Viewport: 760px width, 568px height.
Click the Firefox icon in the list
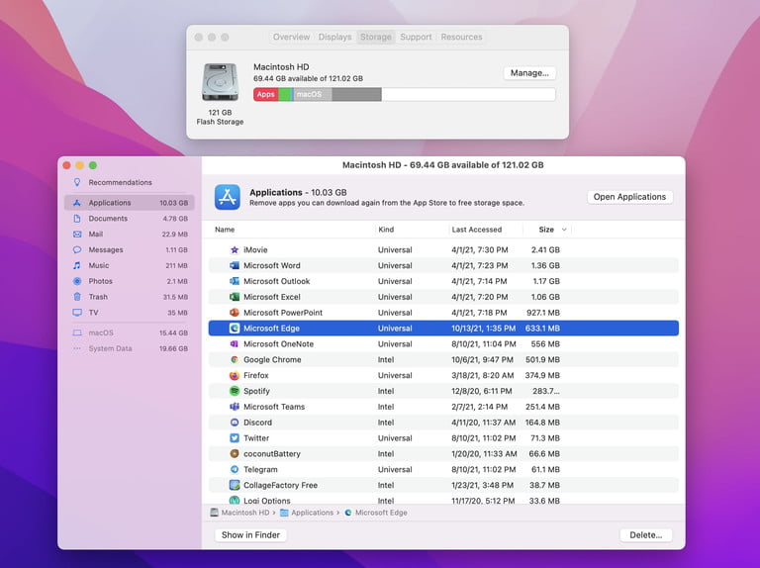pos(235,376)
